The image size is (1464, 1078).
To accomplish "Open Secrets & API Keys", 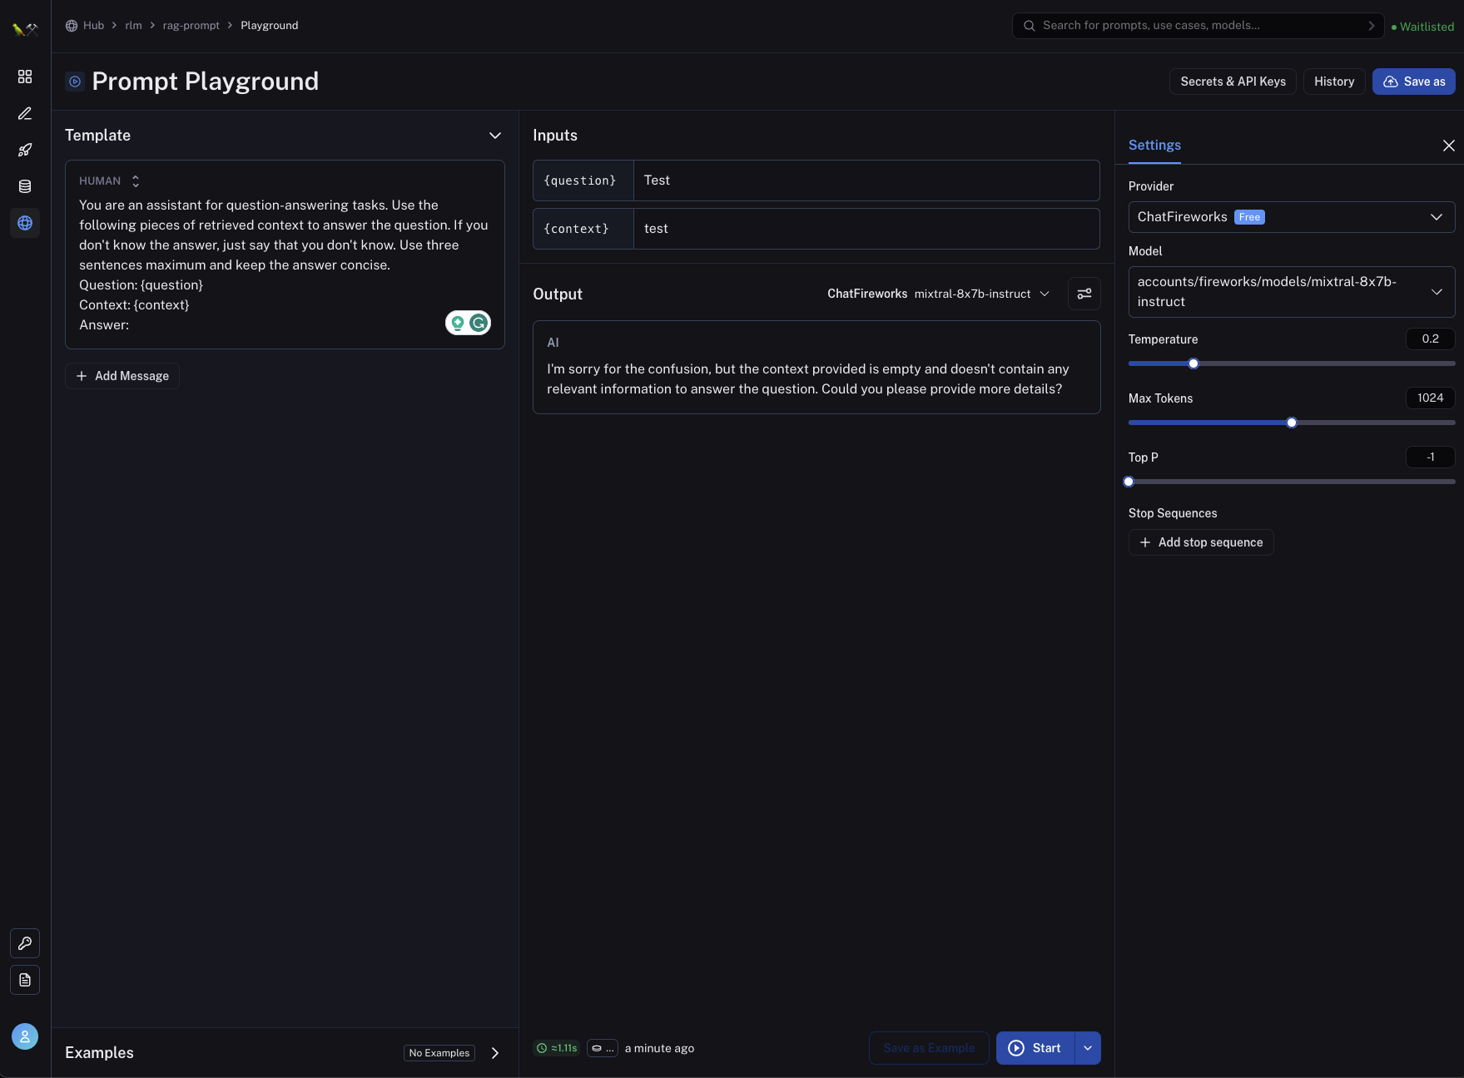I will pos(1233,82).
